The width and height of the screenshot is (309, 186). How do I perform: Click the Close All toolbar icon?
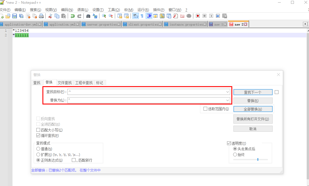point(35,16)
